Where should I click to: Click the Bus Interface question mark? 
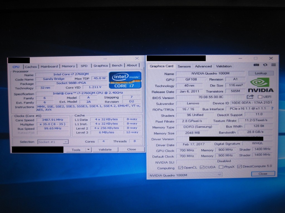pyautogui.click(x=272, y=108)
